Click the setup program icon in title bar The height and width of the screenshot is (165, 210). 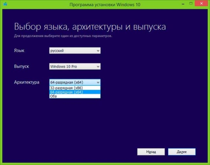point(5,4)
